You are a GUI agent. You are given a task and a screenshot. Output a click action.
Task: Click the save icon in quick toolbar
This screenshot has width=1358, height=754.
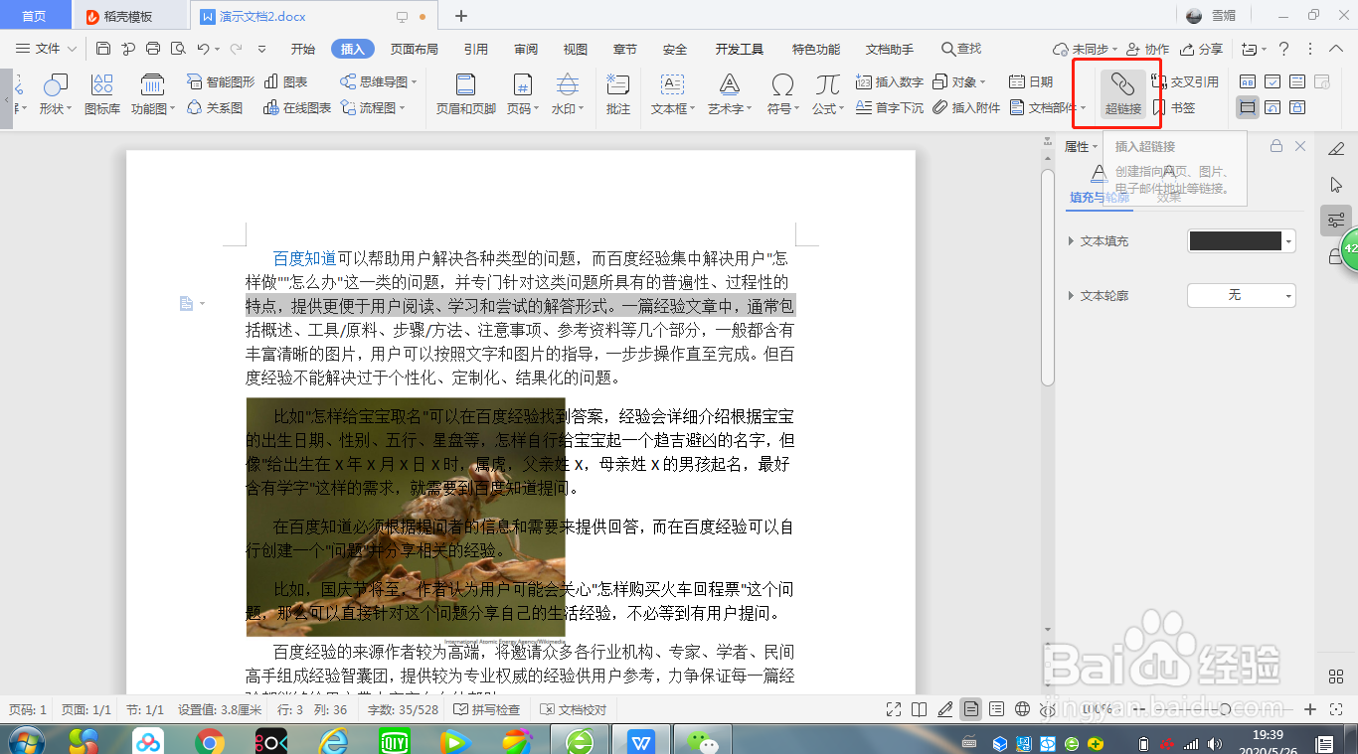(x=103, y=49)
